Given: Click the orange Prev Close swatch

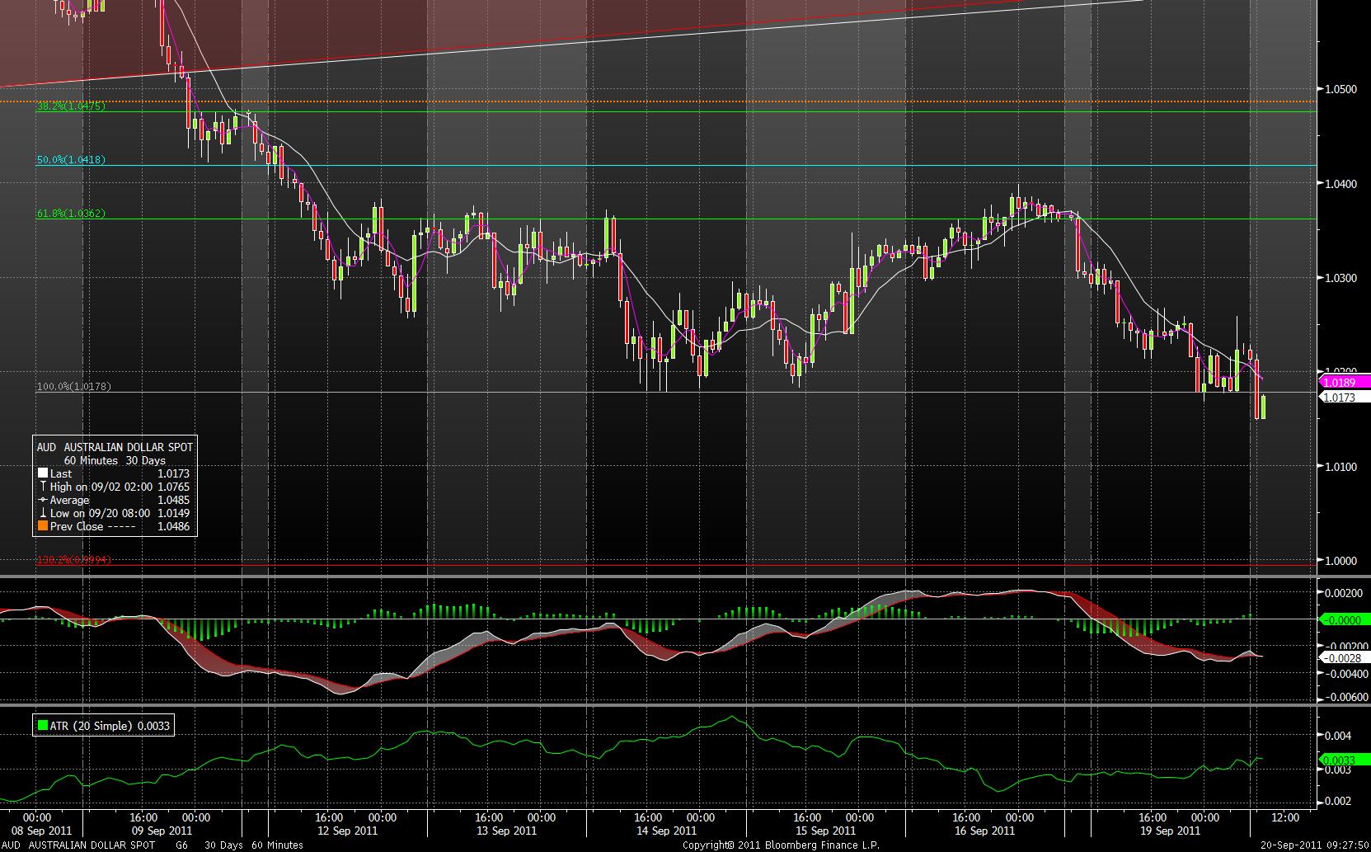Looking at the screenshot, I should [43, 526].
